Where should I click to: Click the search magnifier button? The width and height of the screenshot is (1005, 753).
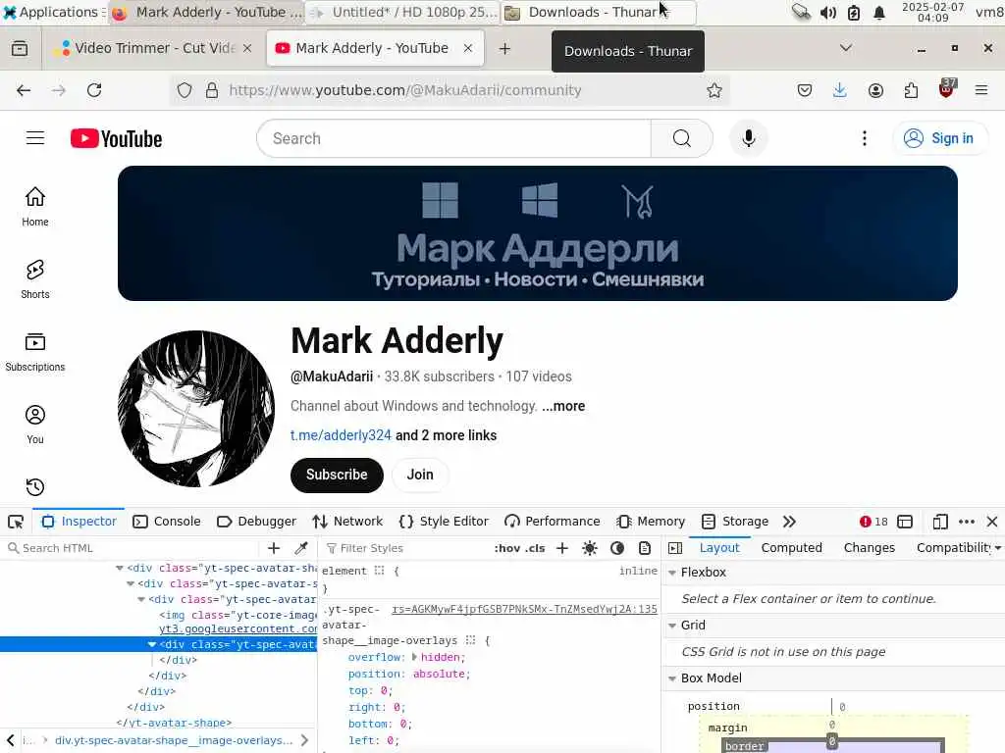pyautogui.click(x=681, y=138)
